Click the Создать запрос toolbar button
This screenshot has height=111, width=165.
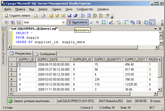click(17, 15)
